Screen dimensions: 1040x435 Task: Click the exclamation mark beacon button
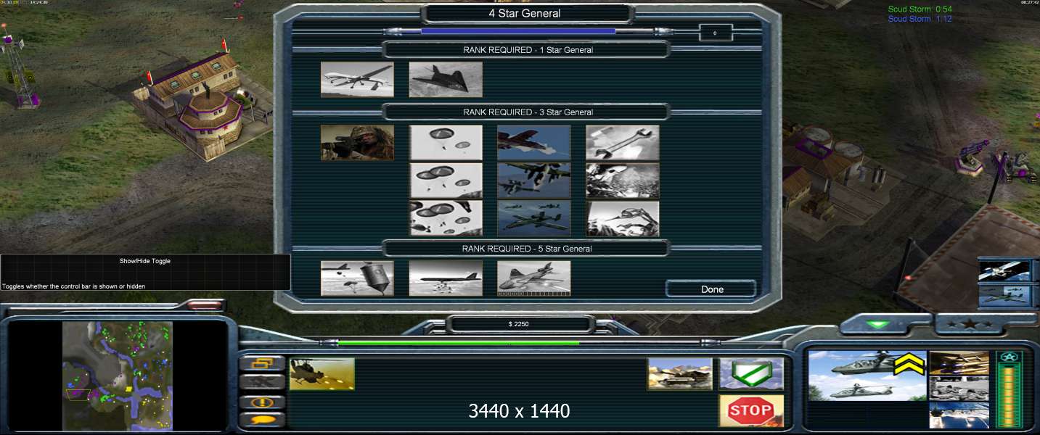[x=262, y=401]
